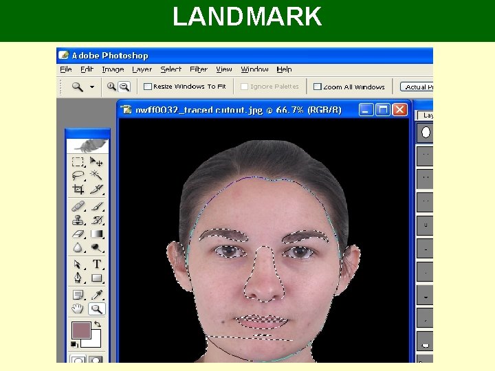Screen dimensions: 495x371
Task: Close the nwff0032_traced cutout.jpg document window
Action: coord(399,110)
